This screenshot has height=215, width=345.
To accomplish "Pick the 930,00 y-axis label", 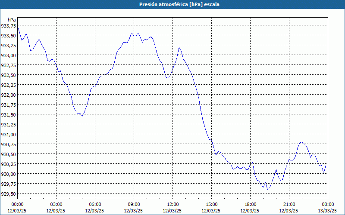I will (x=8, y=174).
